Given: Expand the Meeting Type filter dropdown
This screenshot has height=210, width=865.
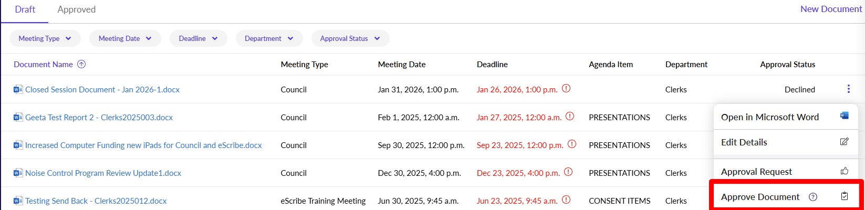Looking at the screenshot, I should [x=45, y=38].
